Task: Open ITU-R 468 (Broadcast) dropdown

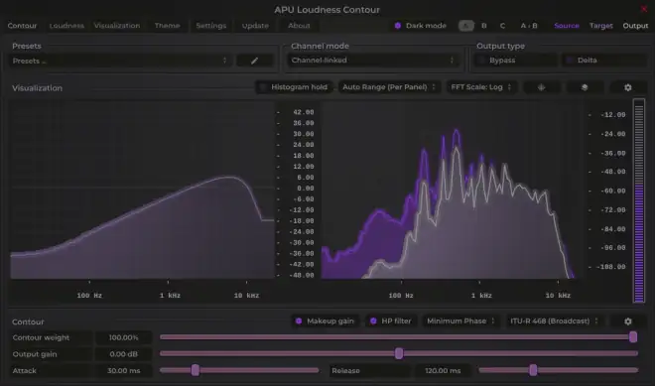Action: pos(554,321)
